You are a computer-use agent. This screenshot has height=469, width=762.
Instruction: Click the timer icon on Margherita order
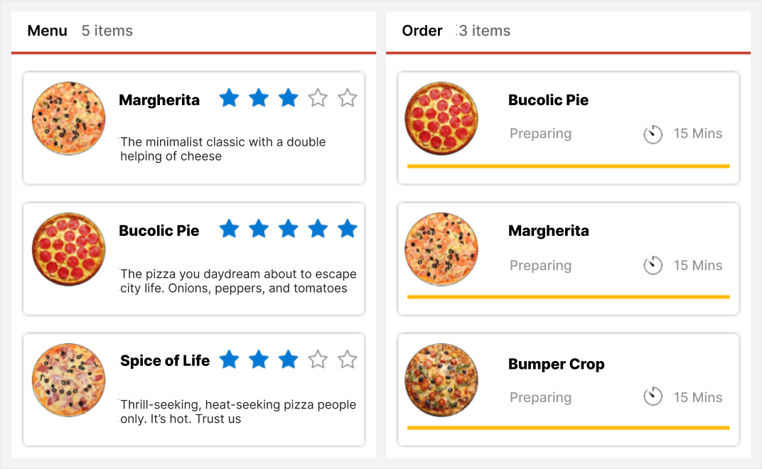[x=653, y=266]
